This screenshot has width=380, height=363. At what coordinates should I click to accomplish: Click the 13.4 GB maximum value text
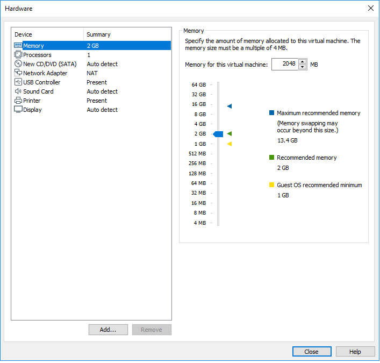coord(288,140)
